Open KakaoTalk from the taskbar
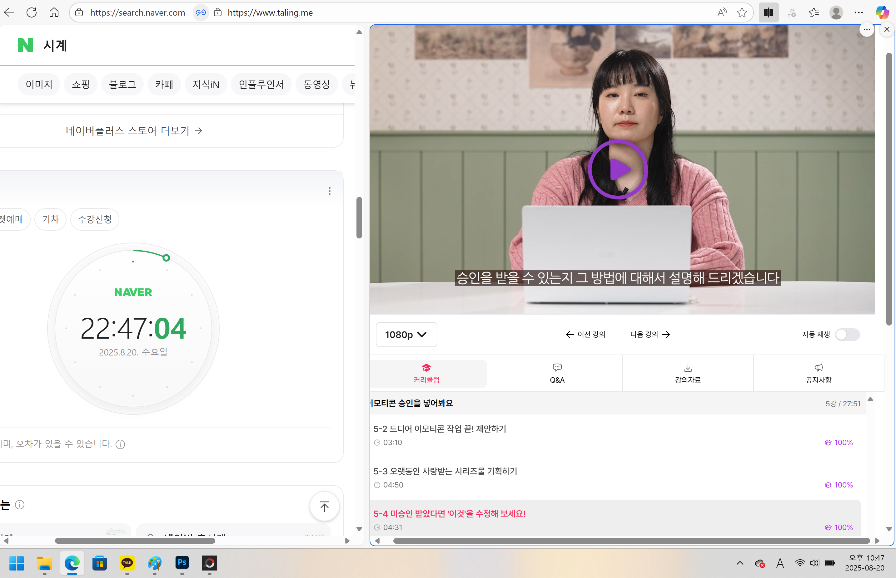 click(127, 563)
